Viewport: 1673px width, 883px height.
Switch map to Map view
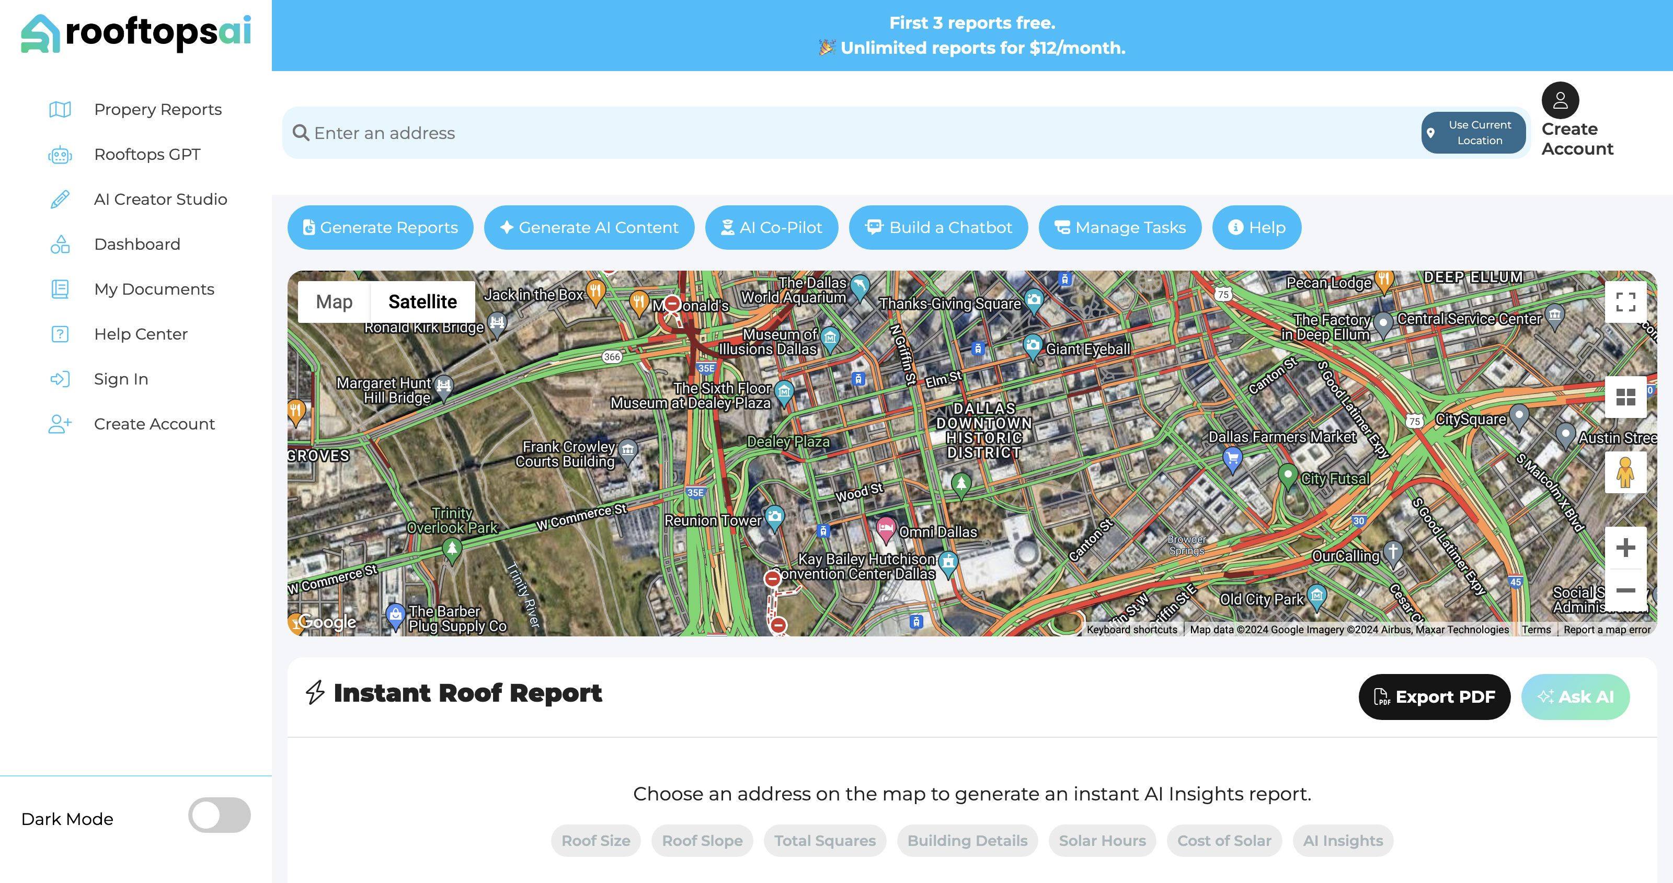[334, 302]
